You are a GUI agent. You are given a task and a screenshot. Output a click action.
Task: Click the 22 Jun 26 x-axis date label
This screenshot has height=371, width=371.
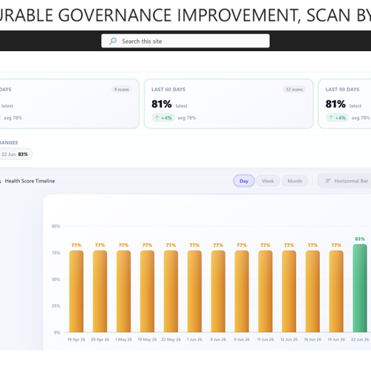pos(360,339)
